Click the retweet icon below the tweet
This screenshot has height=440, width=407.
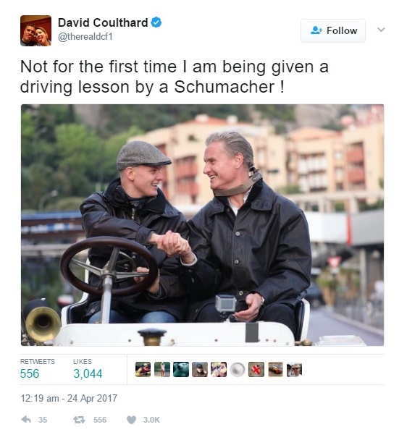(x=79, y=420)
